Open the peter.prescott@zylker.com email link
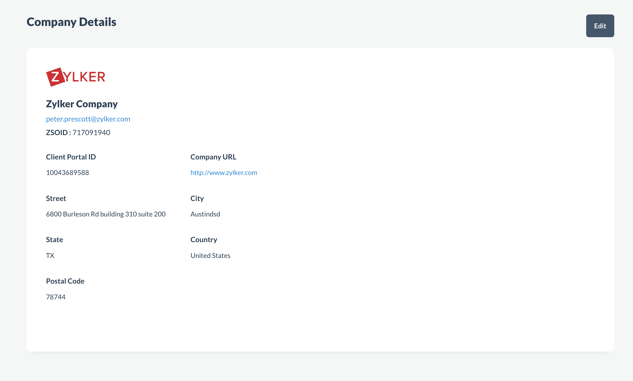The image size is (633, 381). (x=88, y=119)
